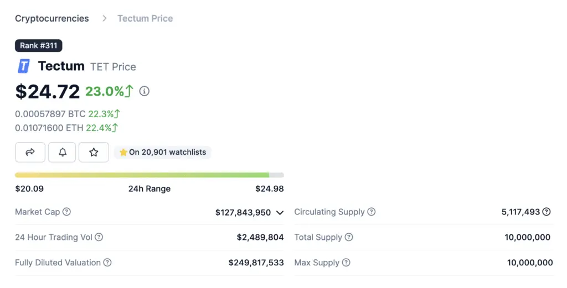Click the share arrow button
Image resolution: width=567 pixels, height=288 pixels.
pyautogui.click(x=30, y=153)
